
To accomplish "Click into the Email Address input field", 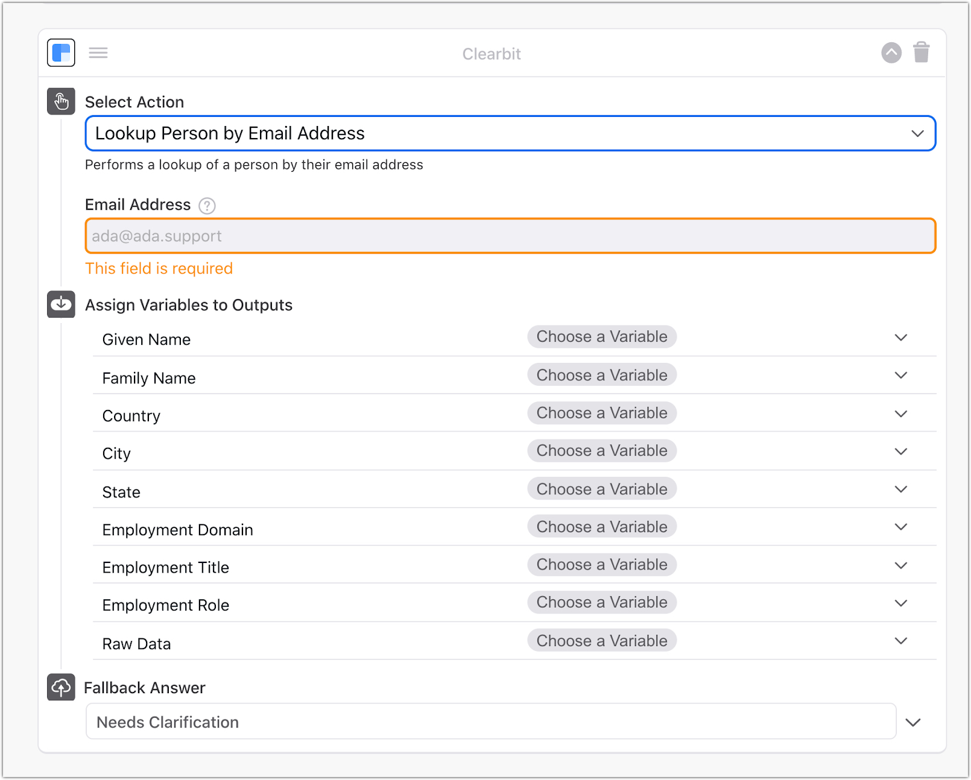I will [x=510, y=236].
